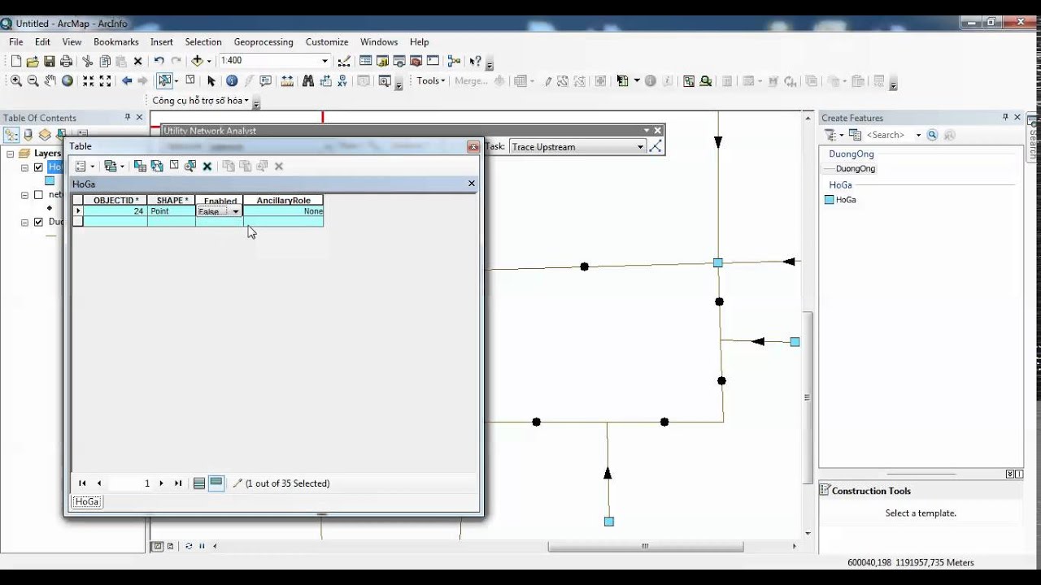This screenshot has height=585, width=1041.
Task: Collapse the Layers tree node
Action: pyautogui.click(x=10, y=154)
